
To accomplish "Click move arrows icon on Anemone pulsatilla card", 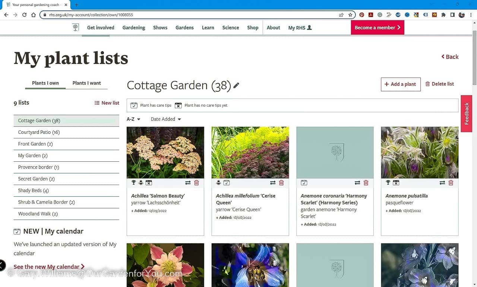I will click(442, 183).
